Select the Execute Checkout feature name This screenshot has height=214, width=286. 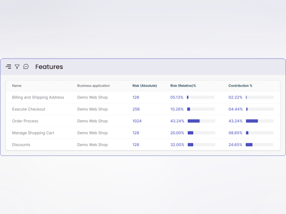(29, 109)
